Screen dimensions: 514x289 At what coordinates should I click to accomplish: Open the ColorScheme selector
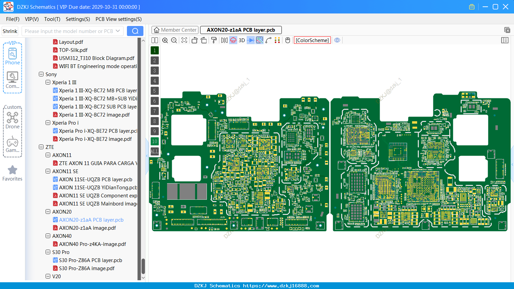pos(312,40)
